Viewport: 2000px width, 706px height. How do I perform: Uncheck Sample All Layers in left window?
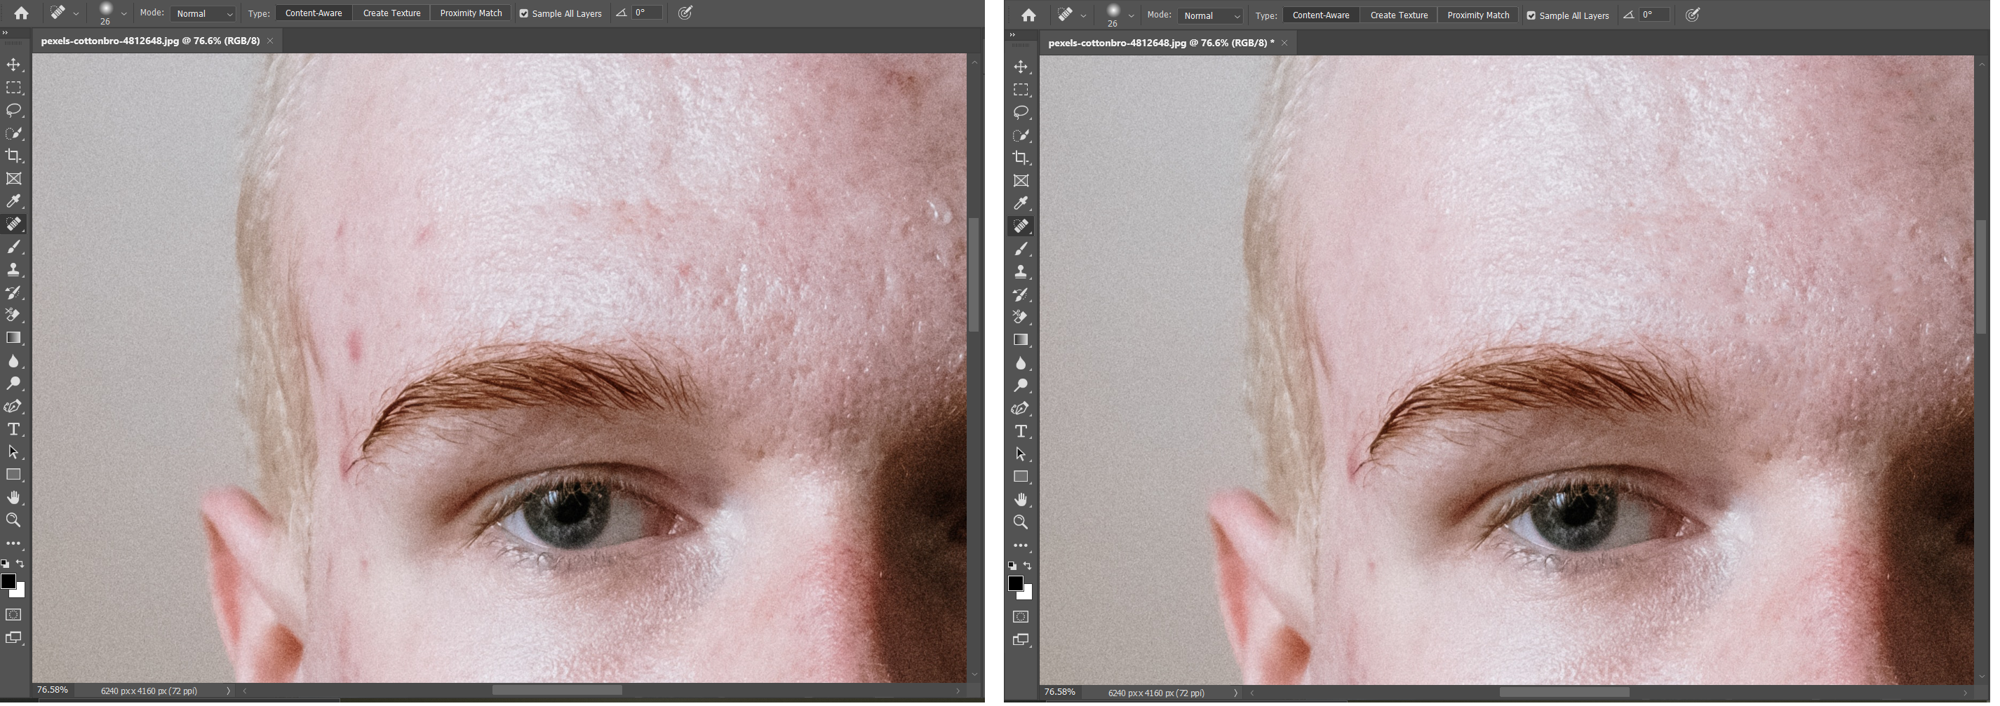523,13
